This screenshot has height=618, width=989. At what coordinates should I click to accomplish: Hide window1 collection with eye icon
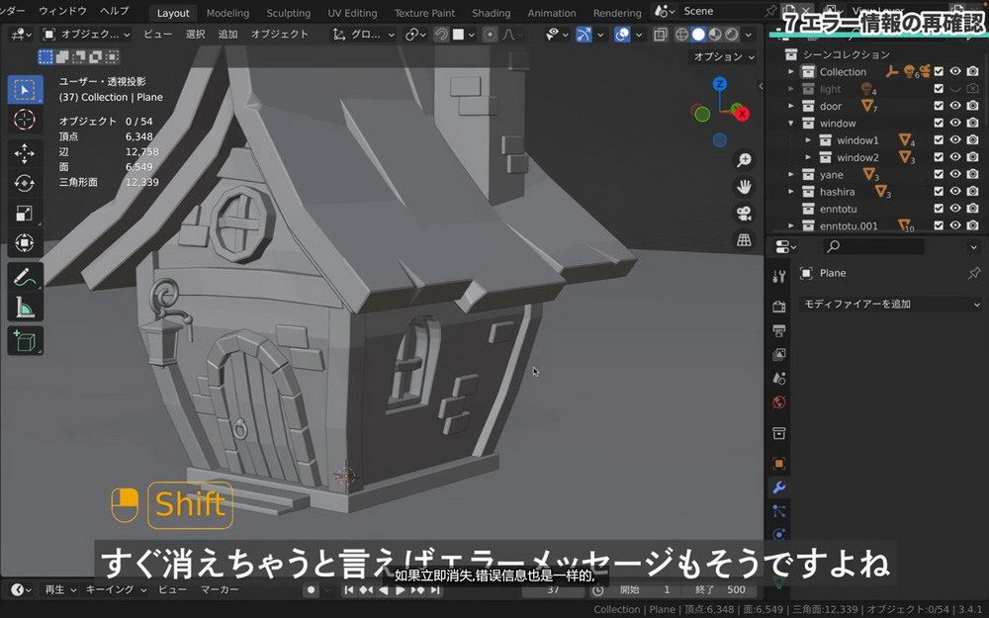955,140
